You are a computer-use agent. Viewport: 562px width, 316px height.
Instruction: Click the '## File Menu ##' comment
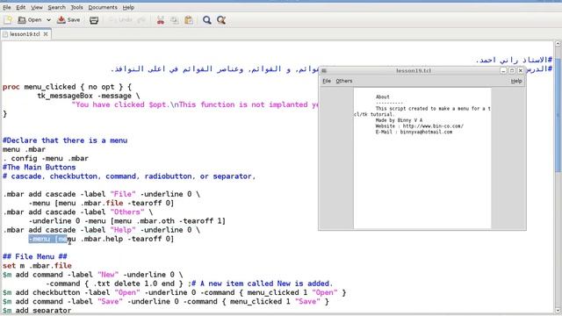(35, 257)
